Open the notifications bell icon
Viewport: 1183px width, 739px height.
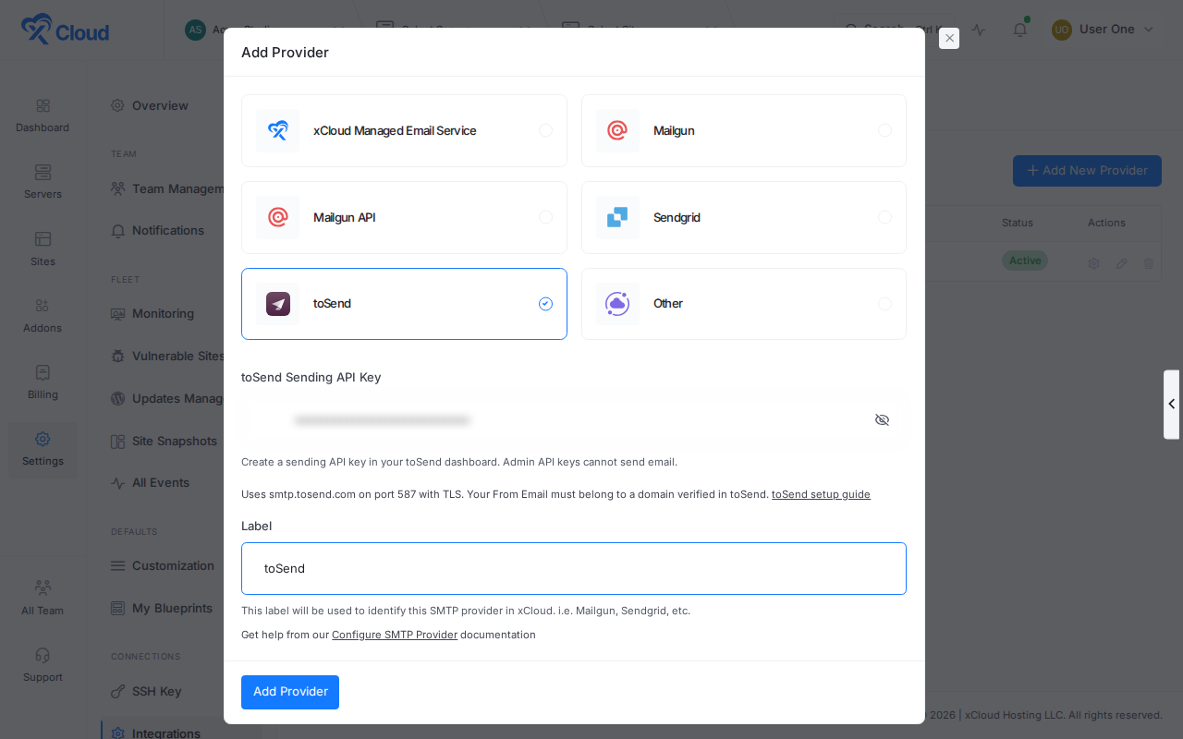pos(1020,30)
